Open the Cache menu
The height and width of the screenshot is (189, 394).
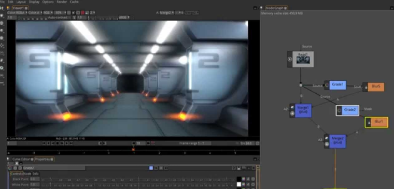74,2
